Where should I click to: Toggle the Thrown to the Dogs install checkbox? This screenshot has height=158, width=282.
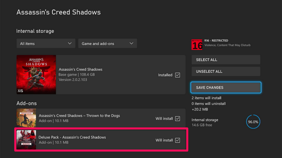click(x=177, y=119)
